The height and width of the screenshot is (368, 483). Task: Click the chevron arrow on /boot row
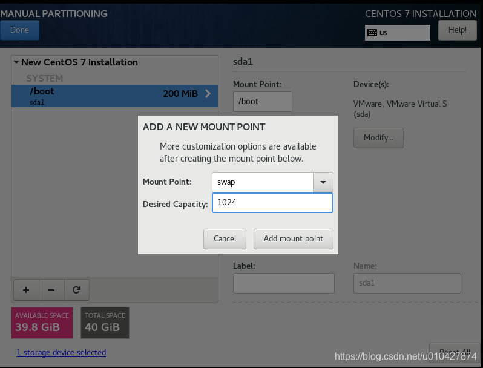208,94
